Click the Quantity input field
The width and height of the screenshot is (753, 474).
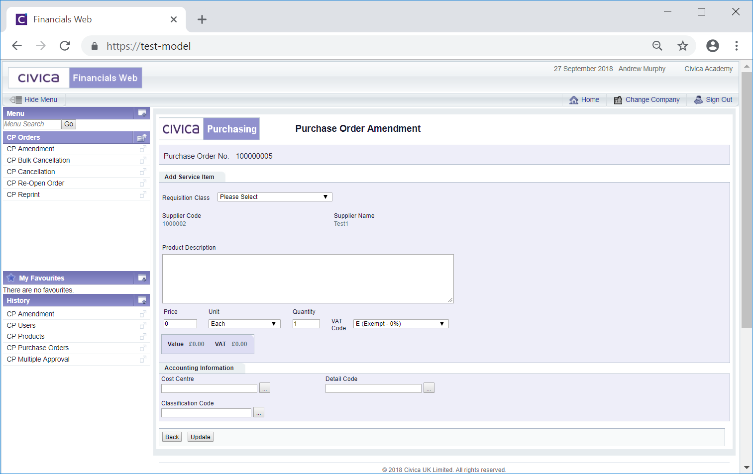306,324
